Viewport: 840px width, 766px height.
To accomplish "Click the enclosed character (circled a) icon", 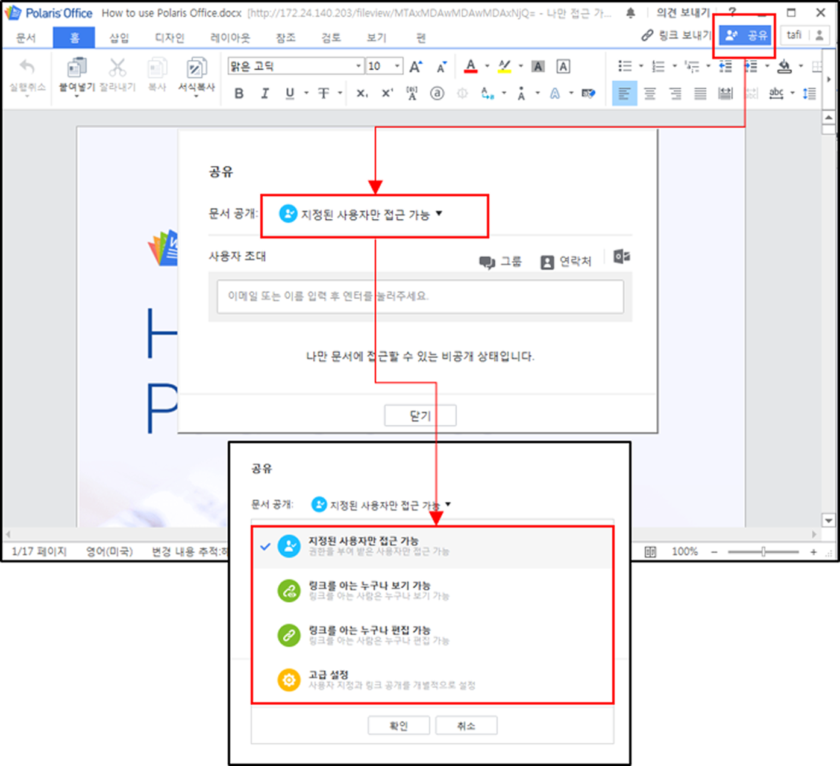I will click(x=437, y=93).
